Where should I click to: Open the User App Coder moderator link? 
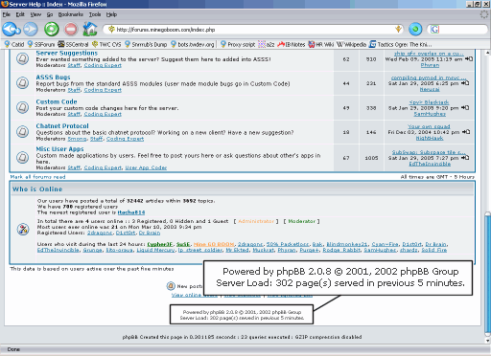click(x=146, y=167)
